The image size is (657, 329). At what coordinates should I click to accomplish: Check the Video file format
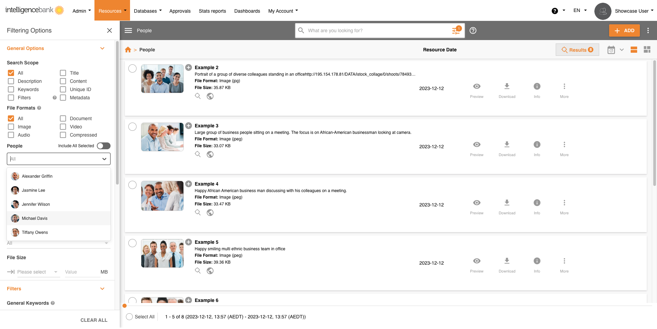(63, 127)
